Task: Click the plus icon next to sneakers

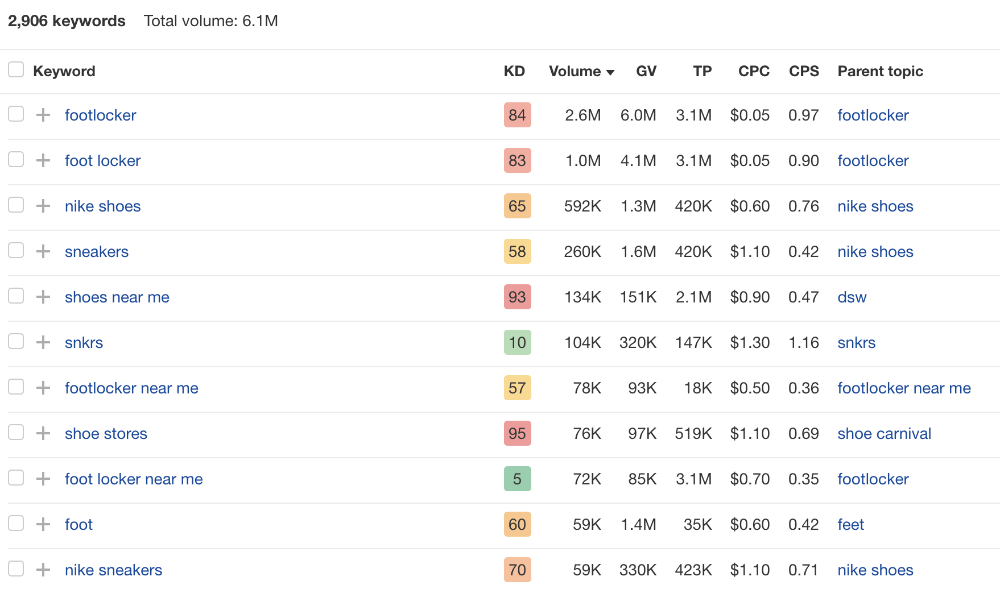Action: [x=42, y=251]
